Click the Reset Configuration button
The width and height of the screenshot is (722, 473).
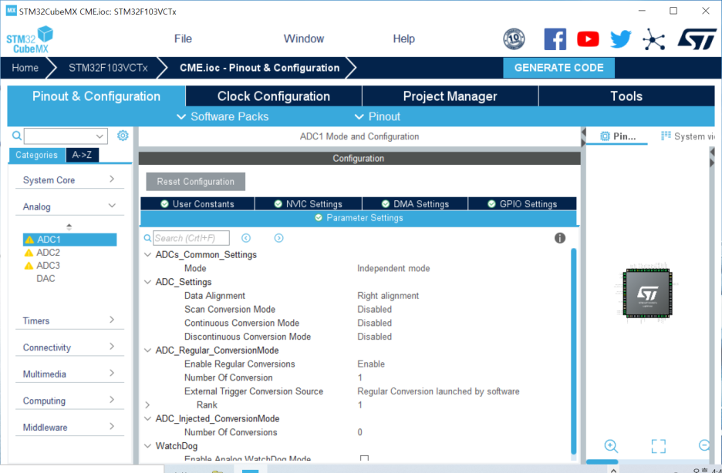coord(196,182)
